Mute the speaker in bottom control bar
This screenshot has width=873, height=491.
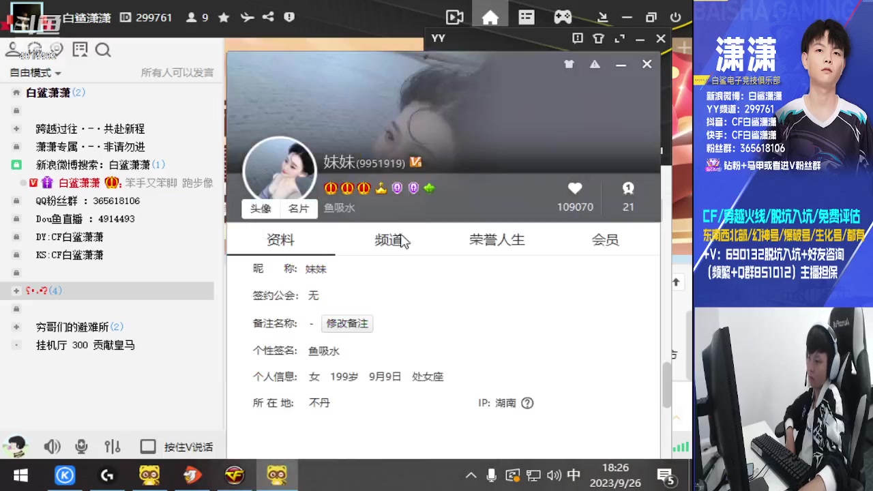52,447
